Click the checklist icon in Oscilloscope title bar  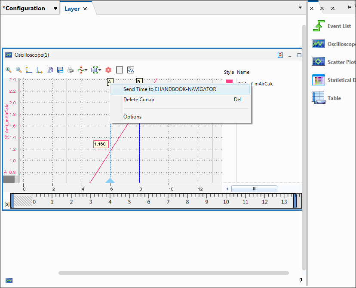280,55
